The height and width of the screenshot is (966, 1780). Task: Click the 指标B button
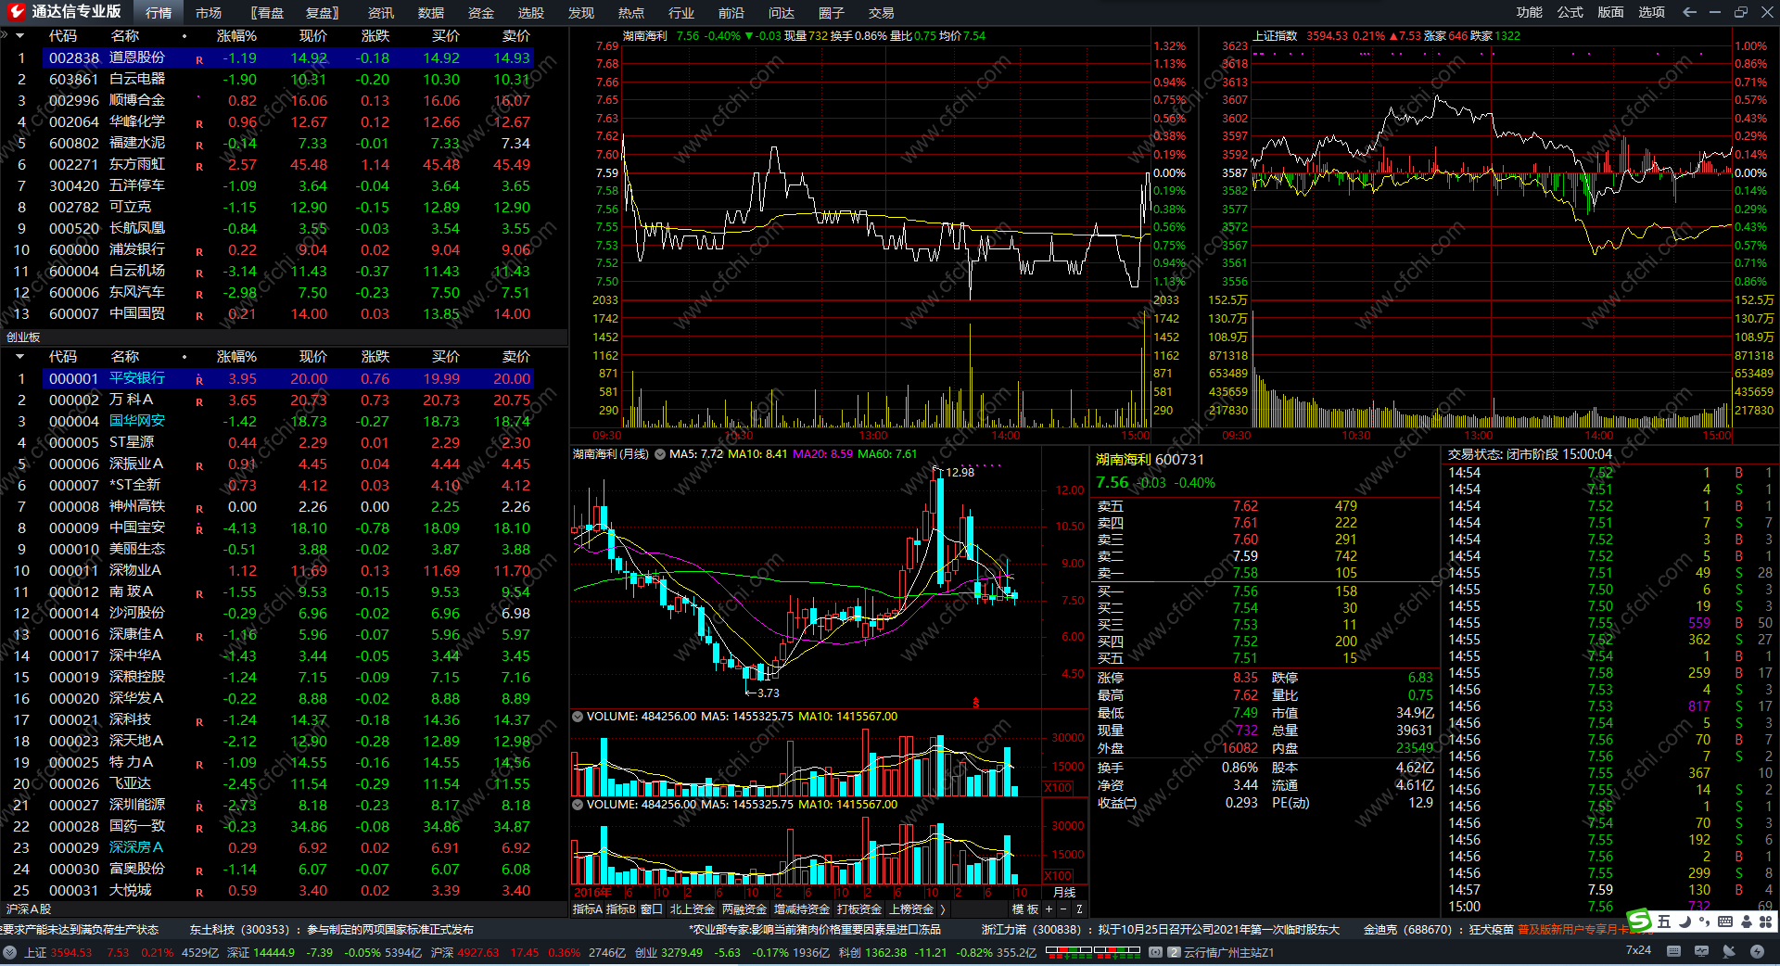point(621,909)
